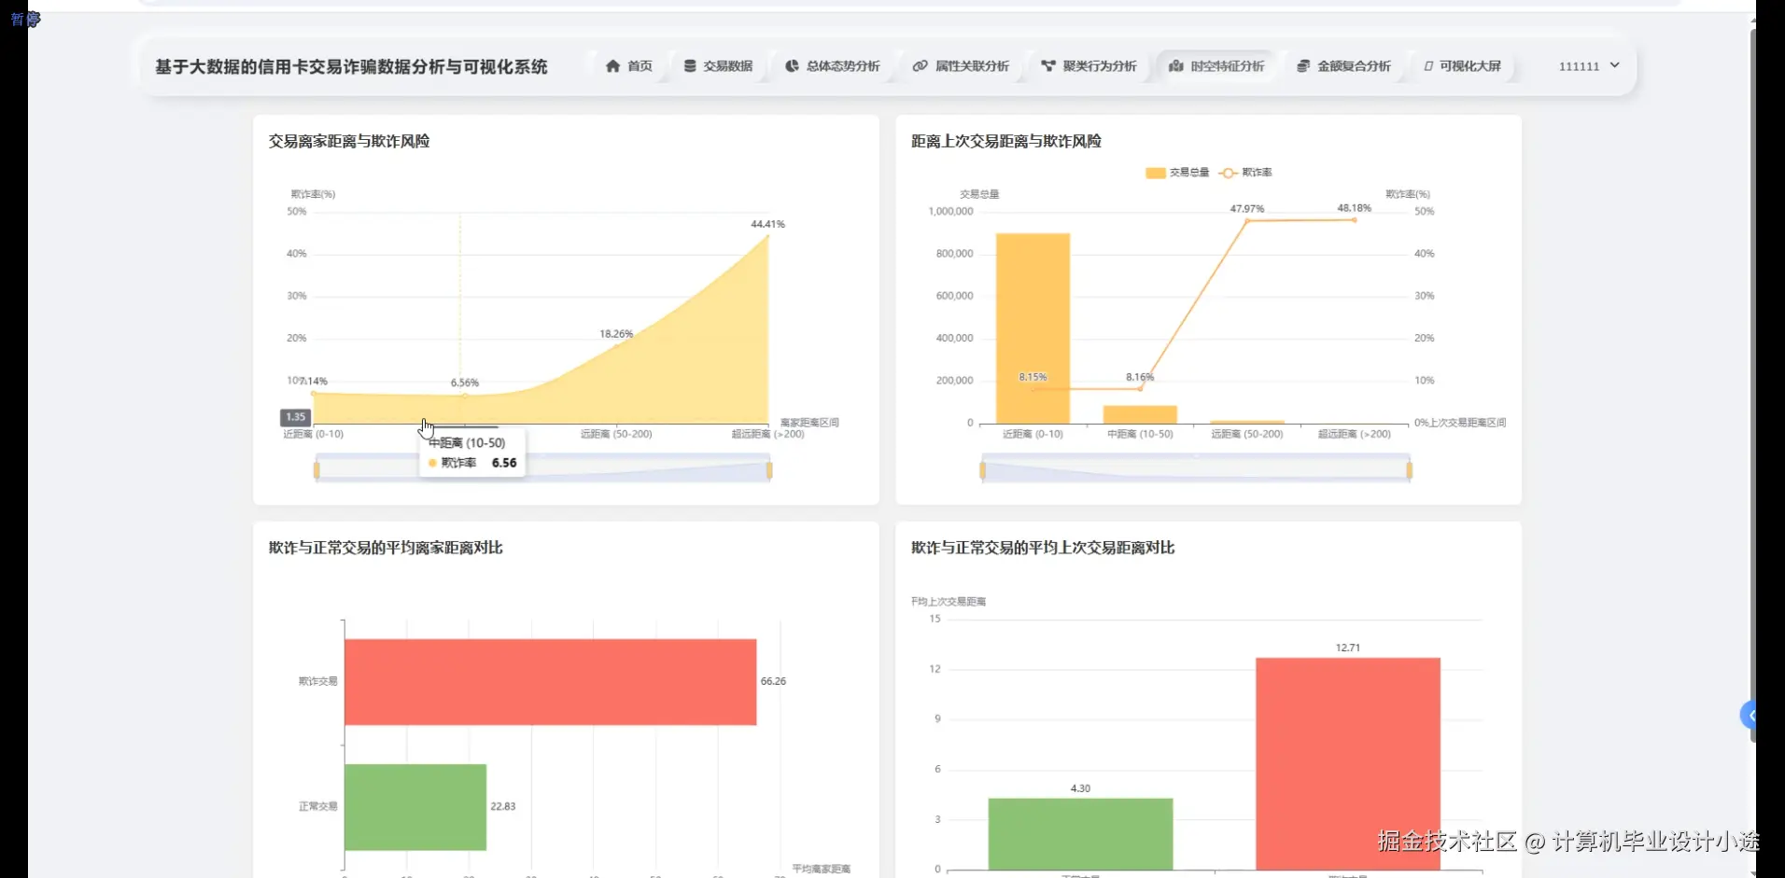Screen dimensions: 1785x878
Task: Click the chart title 欺诈与正常交易的平均上次交易距离对比
Action: [1043, 548]
